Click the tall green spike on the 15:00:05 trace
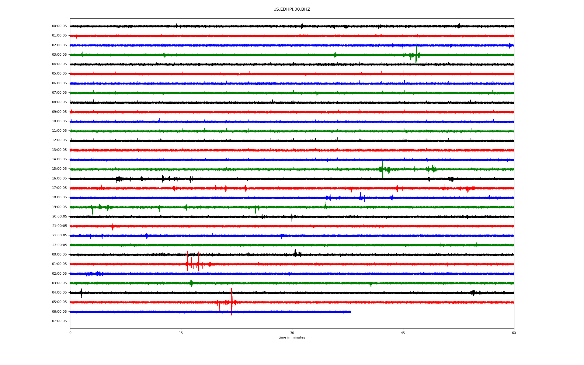 point(382,169)
